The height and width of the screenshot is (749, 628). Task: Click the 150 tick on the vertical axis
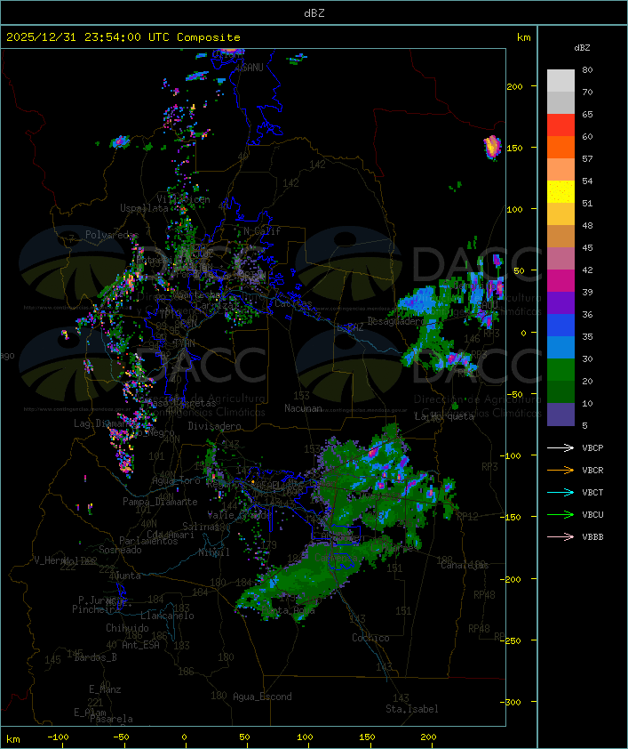coord(514,148)
